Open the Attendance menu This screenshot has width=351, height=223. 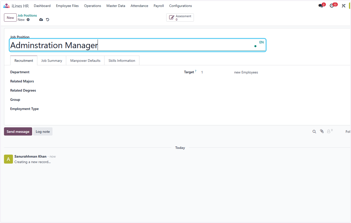pyautogui.click(x=139, y=6)
